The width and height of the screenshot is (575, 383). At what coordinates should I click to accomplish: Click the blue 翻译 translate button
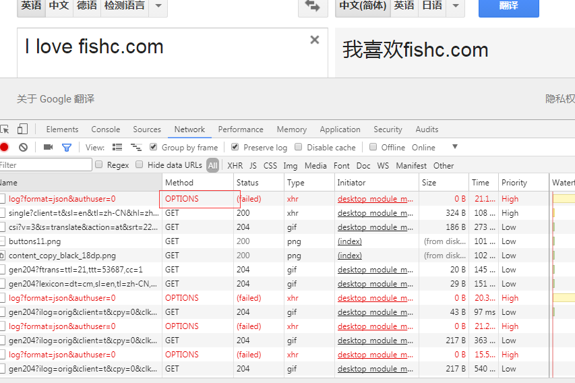(x=509, y=6)
